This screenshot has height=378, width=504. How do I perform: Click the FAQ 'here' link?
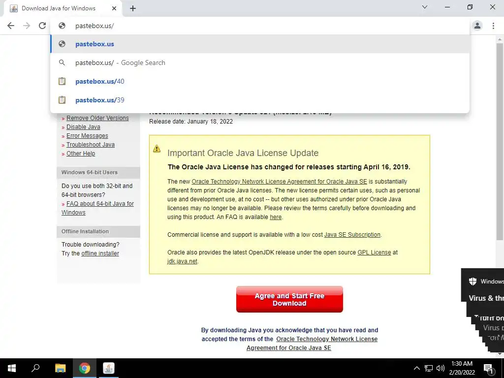click(x=276, y=217)
